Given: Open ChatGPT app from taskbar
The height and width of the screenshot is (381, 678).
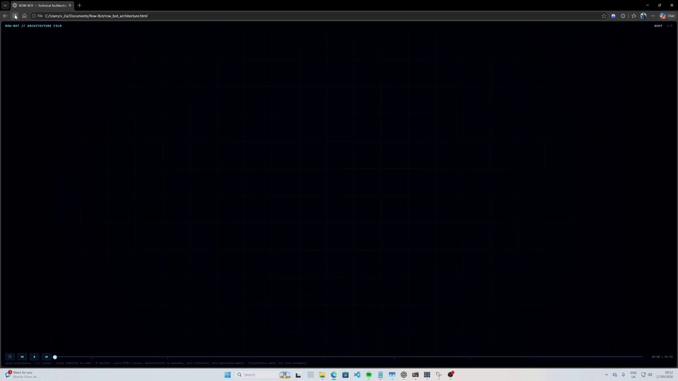Looking at the screenshot, I should click(404, 374).
